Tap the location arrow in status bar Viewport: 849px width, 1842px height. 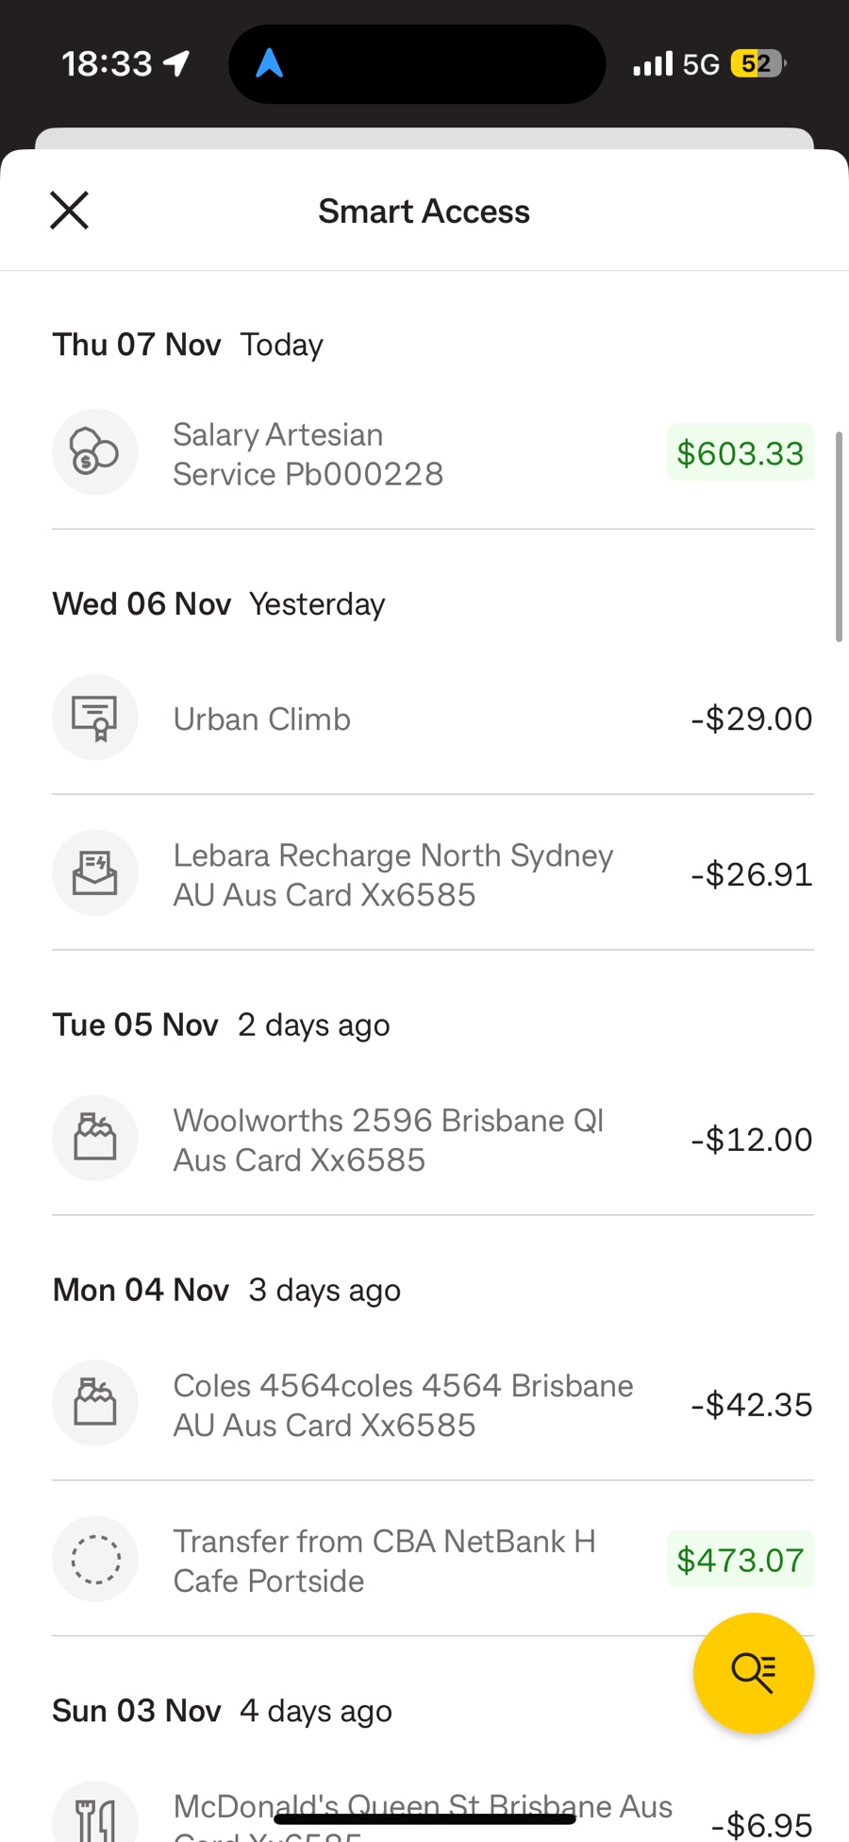point(176,63)
